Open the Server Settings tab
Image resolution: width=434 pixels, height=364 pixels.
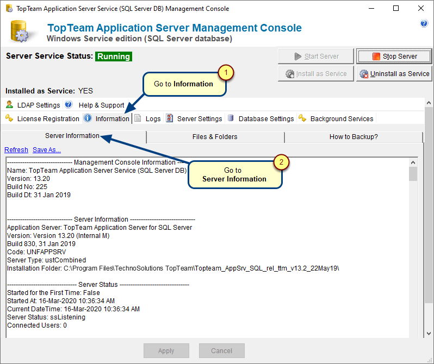click(x=200, y=118)
